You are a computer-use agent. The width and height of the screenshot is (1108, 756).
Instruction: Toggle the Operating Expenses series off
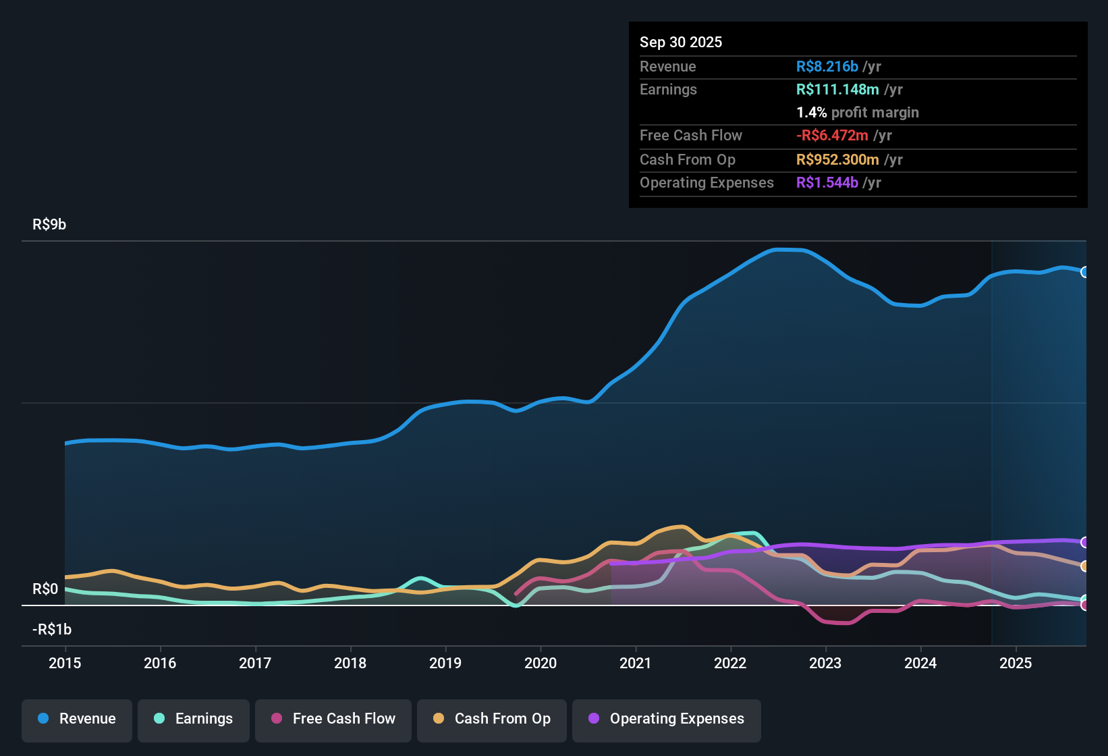[x=666, y=720]
